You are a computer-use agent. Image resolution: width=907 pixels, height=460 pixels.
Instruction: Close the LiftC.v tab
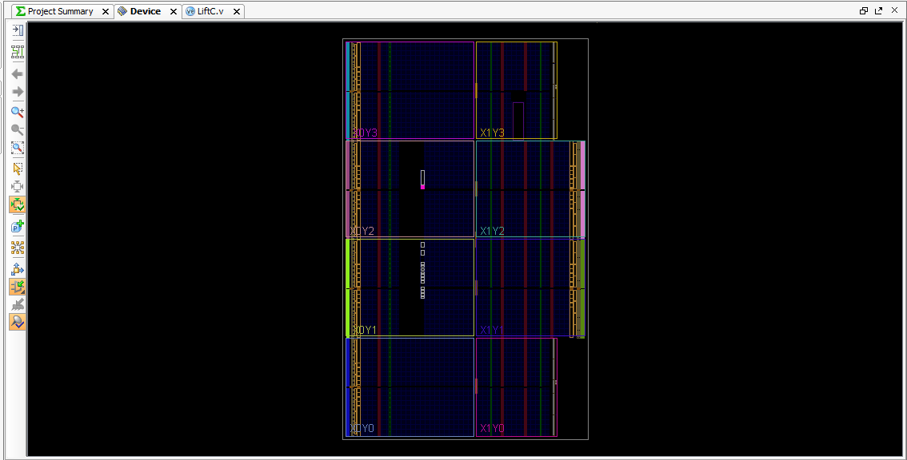pos(236,10)
